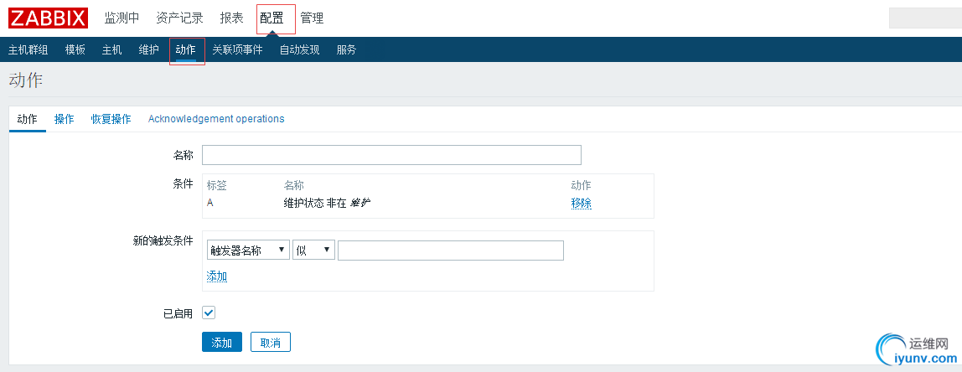The width and height of the screenshot is (962, 372).
Task: Focus the 名称 text input field
Action: coord(391,155)
